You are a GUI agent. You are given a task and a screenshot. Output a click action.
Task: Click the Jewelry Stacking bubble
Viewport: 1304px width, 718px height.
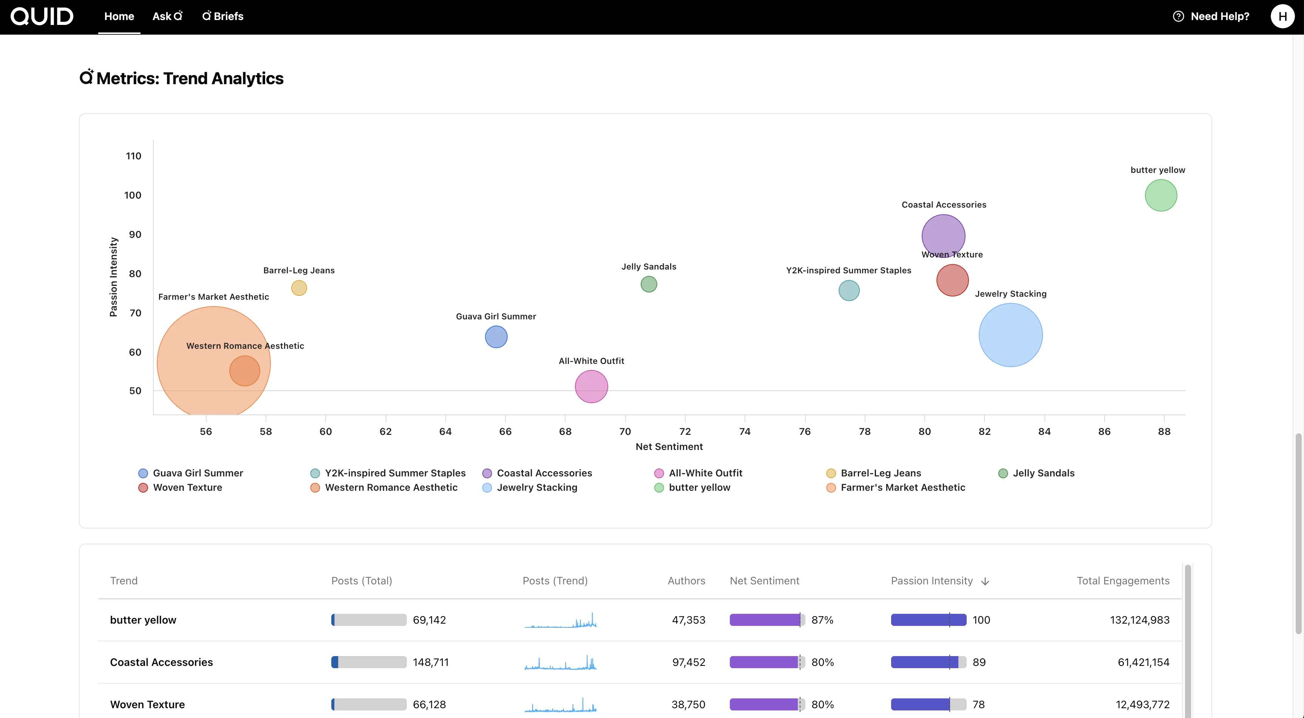[1010, 335]
